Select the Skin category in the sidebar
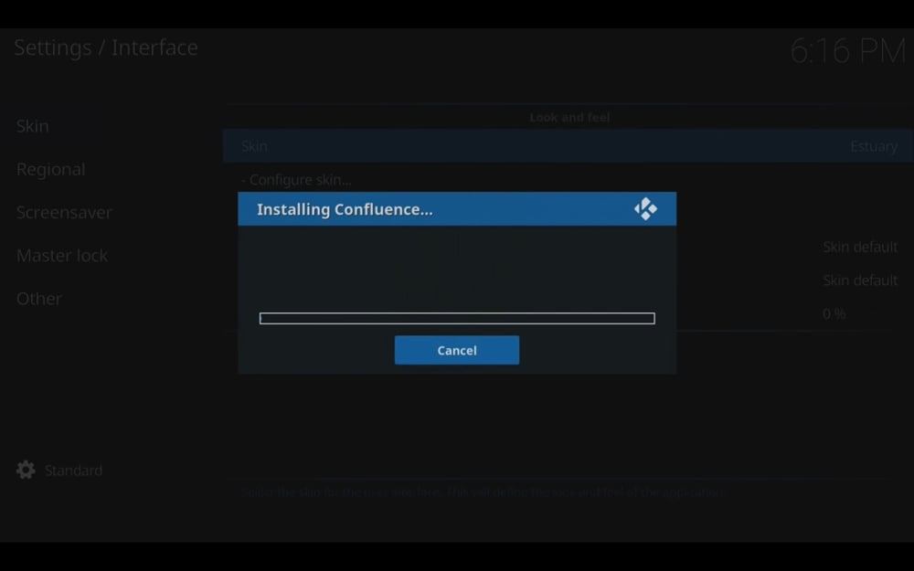 pyautogui.click(x=32, y=126)
